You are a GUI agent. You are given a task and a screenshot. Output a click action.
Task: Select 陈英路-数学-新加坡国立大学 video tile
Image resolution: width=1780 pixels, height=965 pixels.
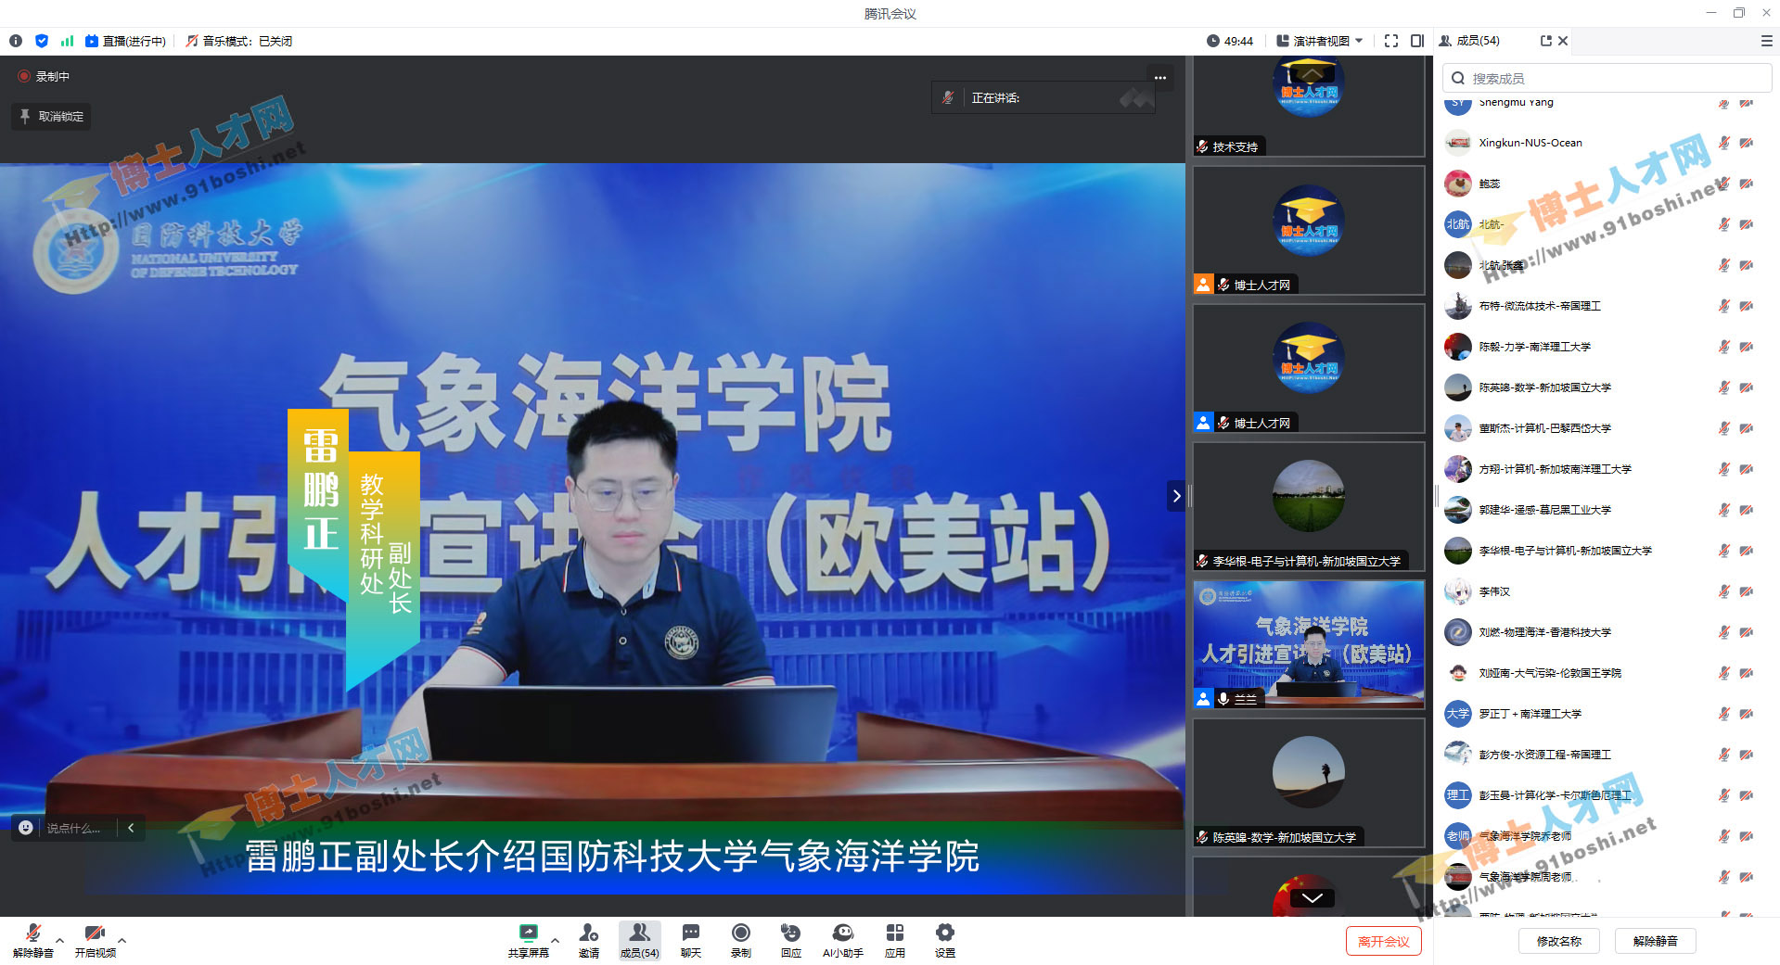[x=1309, y=782]
